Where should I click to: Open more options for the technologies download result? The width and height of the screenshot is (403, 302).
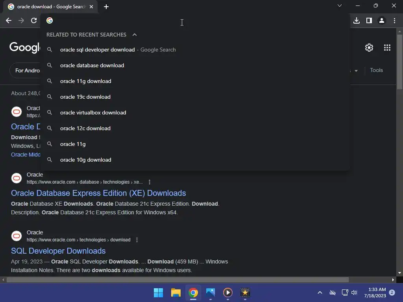137,240
